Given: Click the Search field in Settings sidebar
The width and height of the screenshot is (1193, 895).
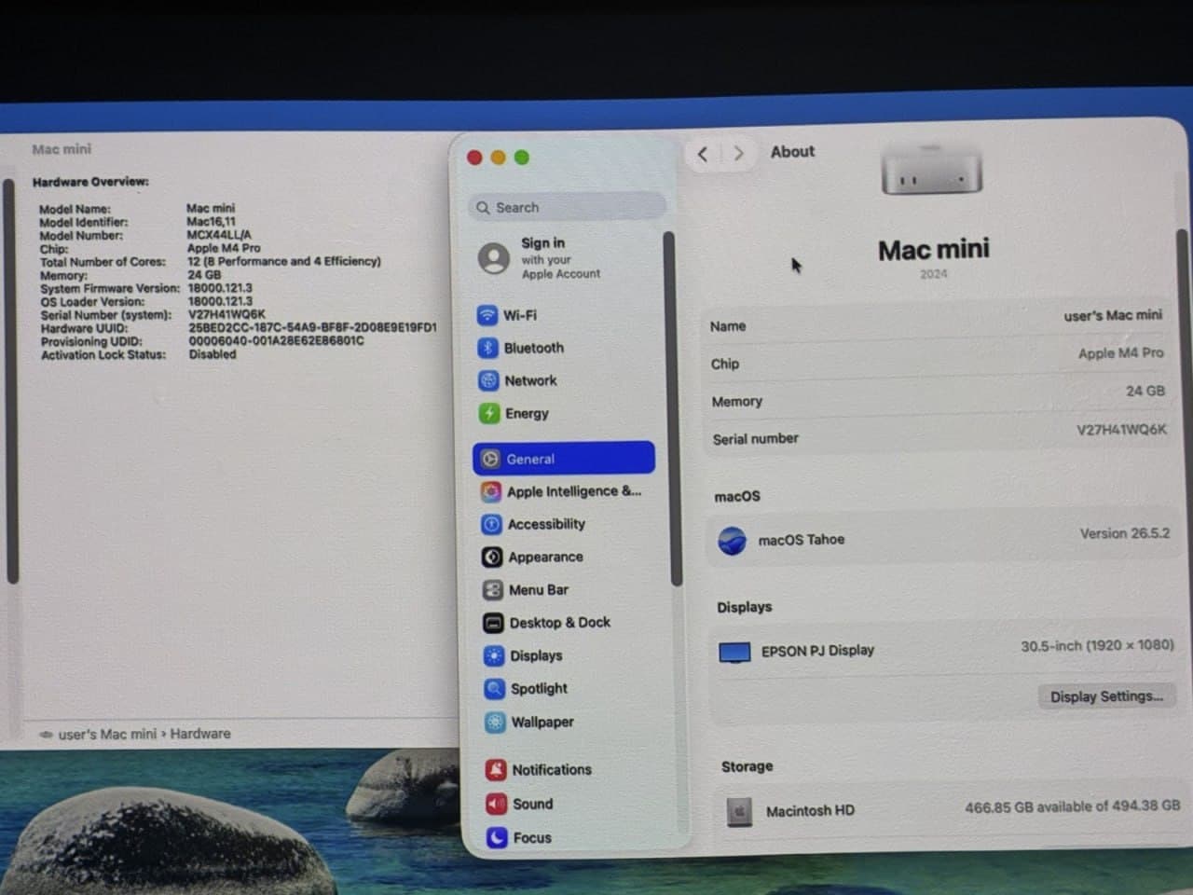Looking at the screenshot, I should coord(568,207).
